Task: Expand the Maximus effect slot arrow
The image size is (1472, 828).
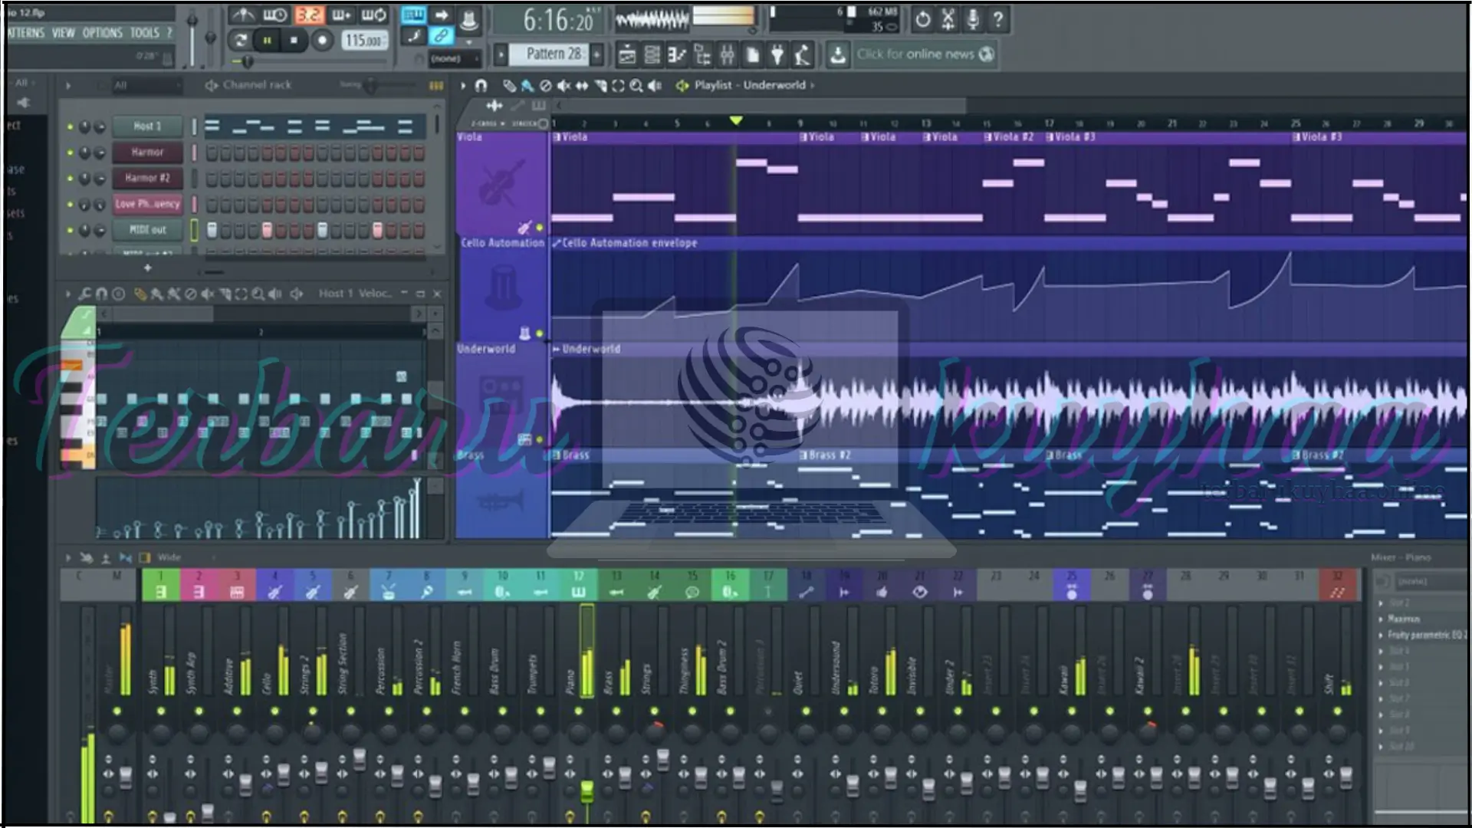Action: tap(1382, 619)
